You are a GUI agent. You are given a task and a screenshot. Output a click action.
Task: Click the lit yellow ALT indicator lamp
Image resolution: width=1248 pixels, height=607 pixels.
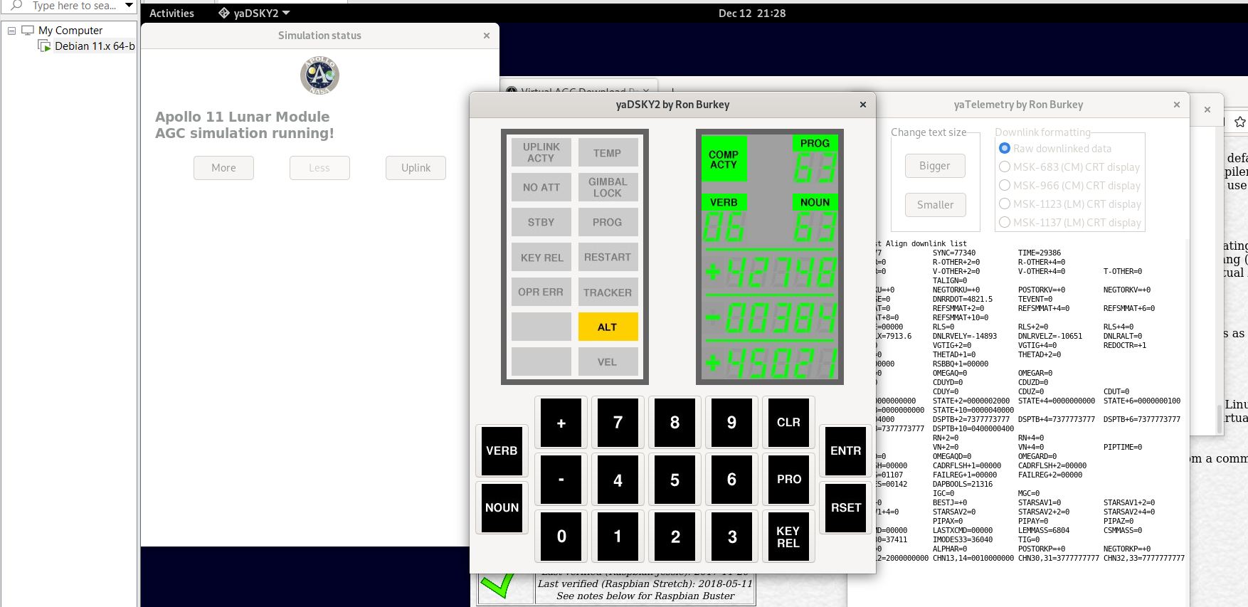point(608,327)
